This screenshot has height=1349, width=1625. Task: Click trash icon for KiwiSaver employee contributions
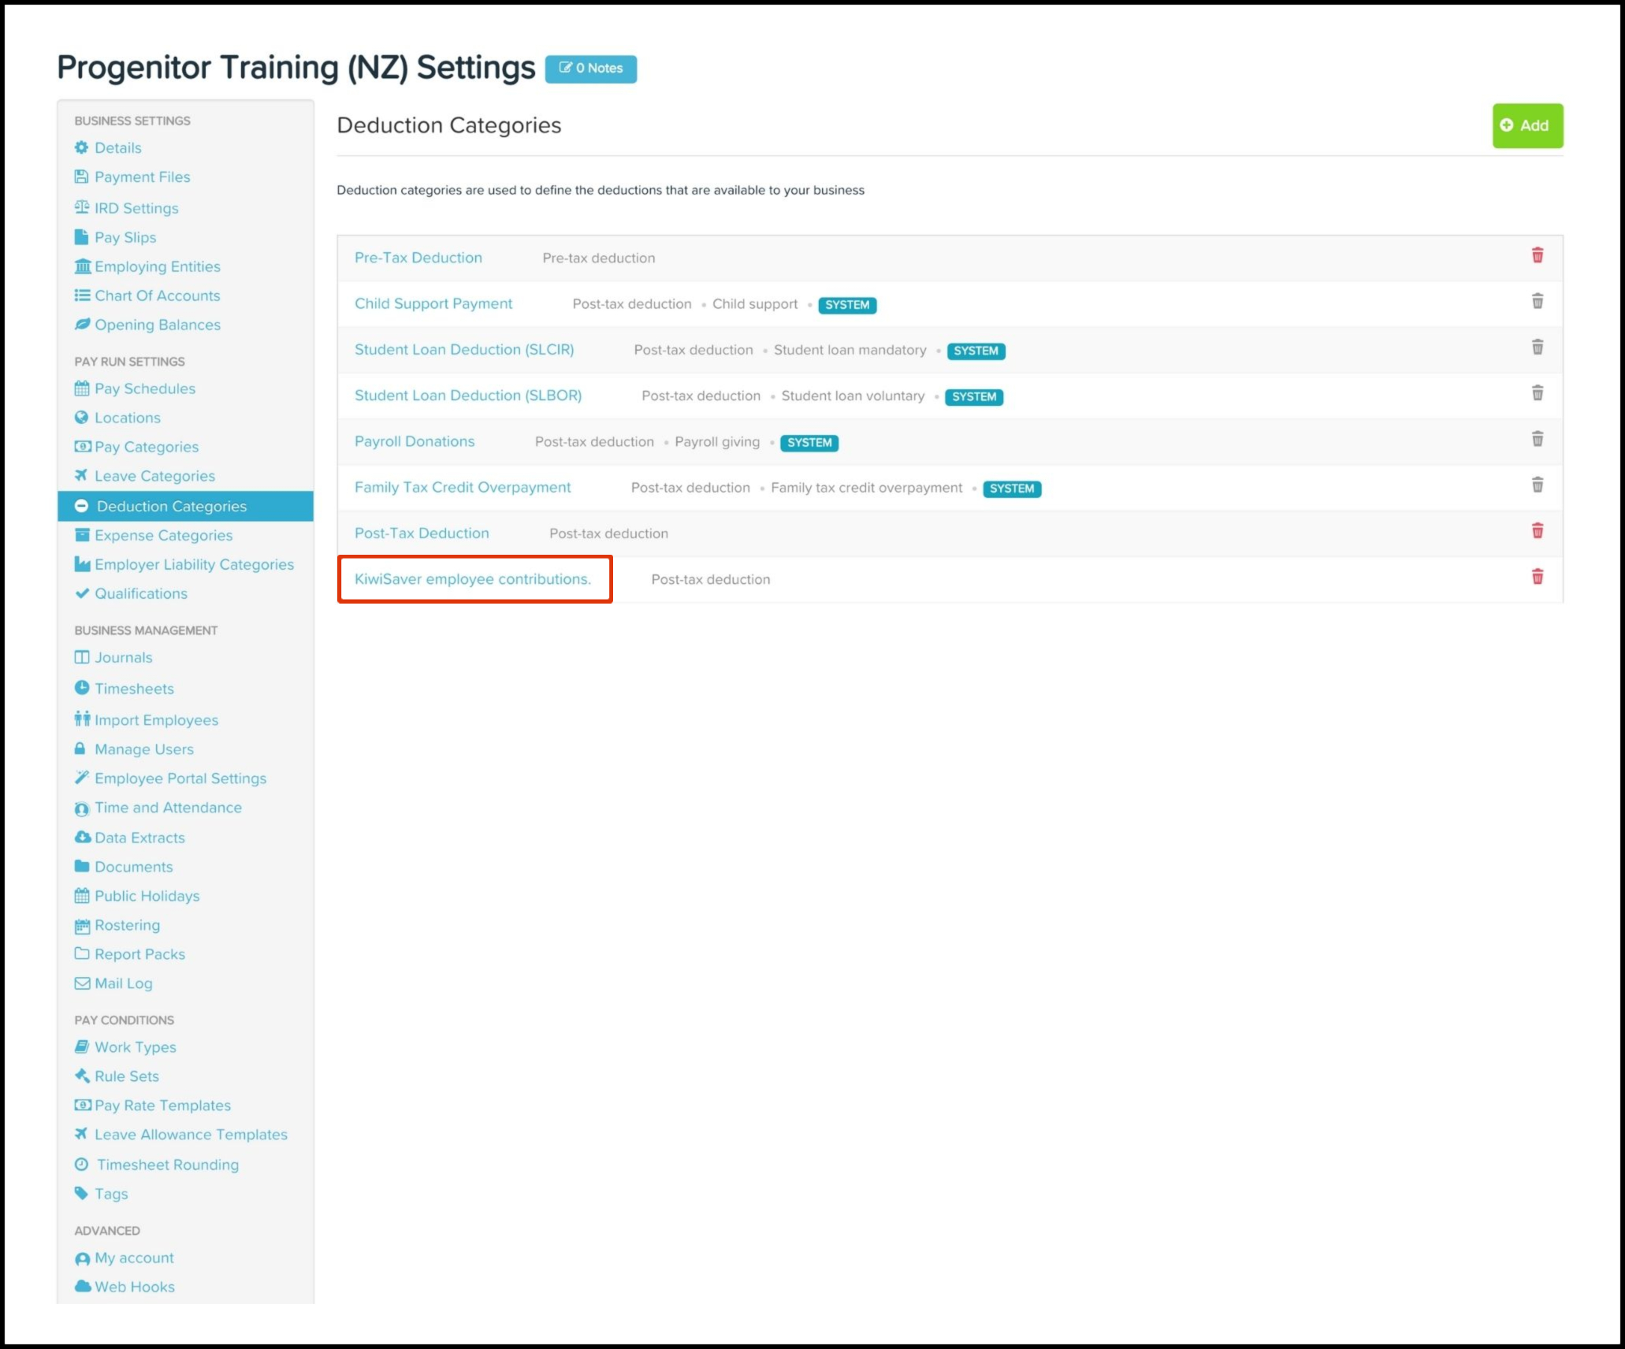[x=1537, y=577]
